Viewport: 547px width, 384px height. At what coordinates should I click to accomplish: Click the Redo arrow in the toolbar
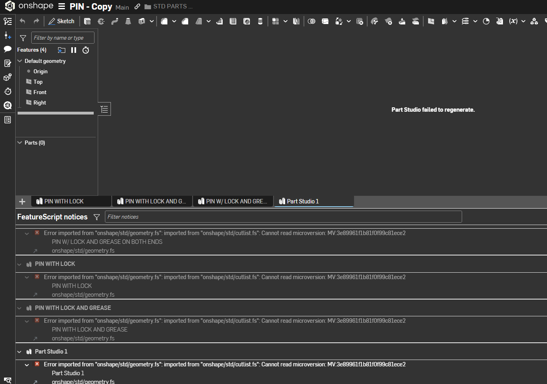36,21
